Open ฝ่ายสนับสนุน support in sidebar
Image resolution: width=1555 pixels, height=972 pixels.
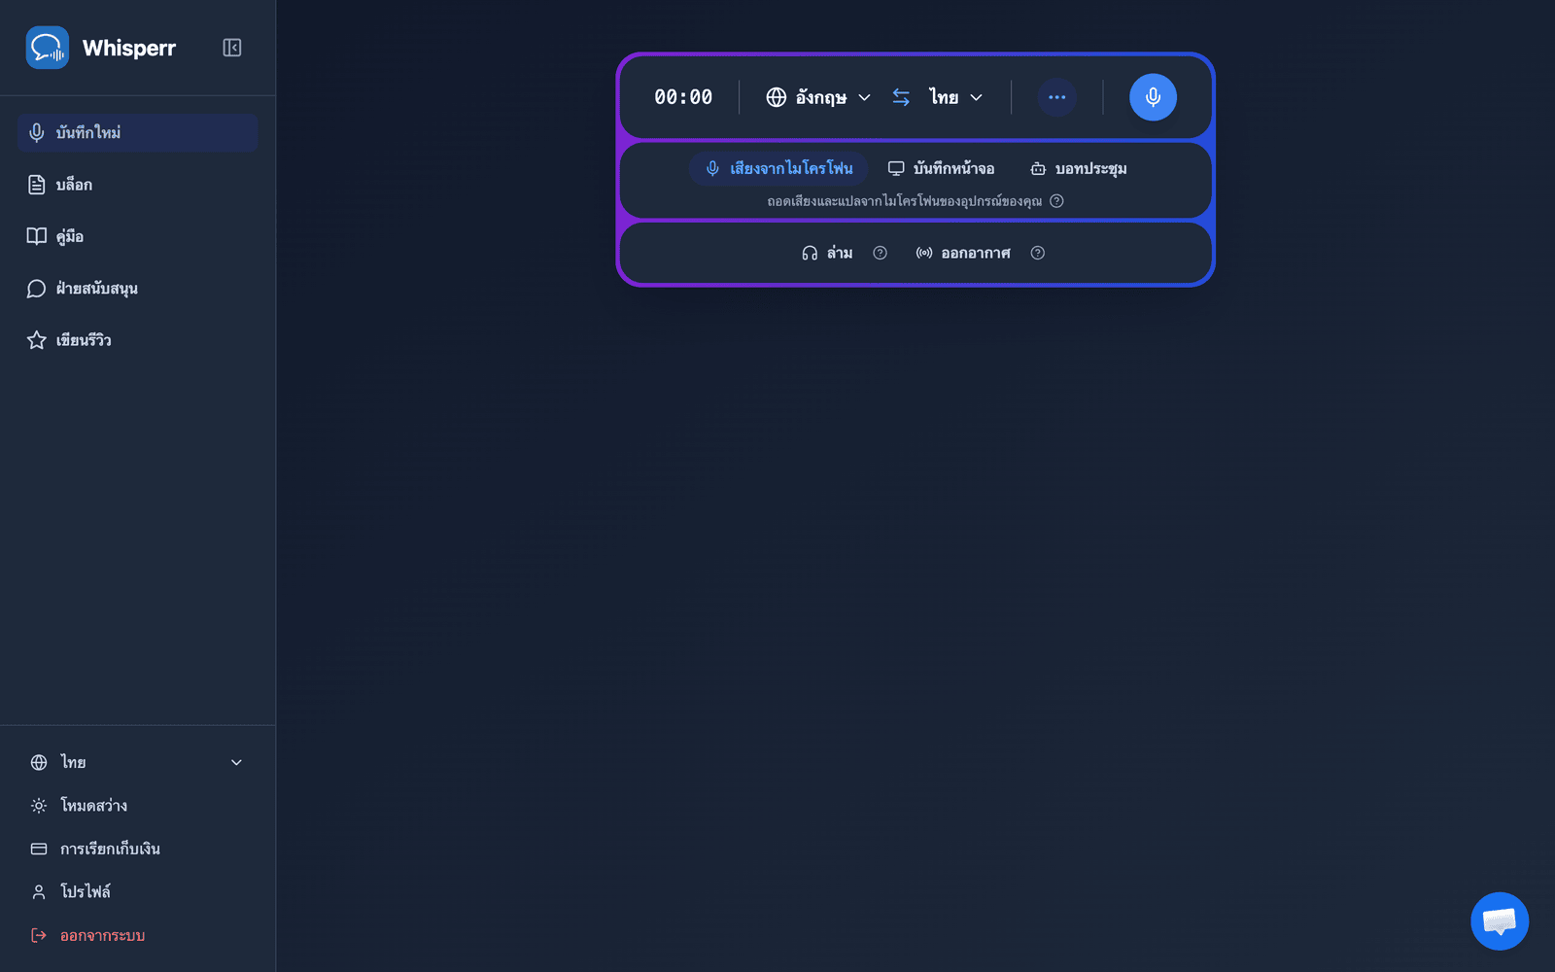137,289
